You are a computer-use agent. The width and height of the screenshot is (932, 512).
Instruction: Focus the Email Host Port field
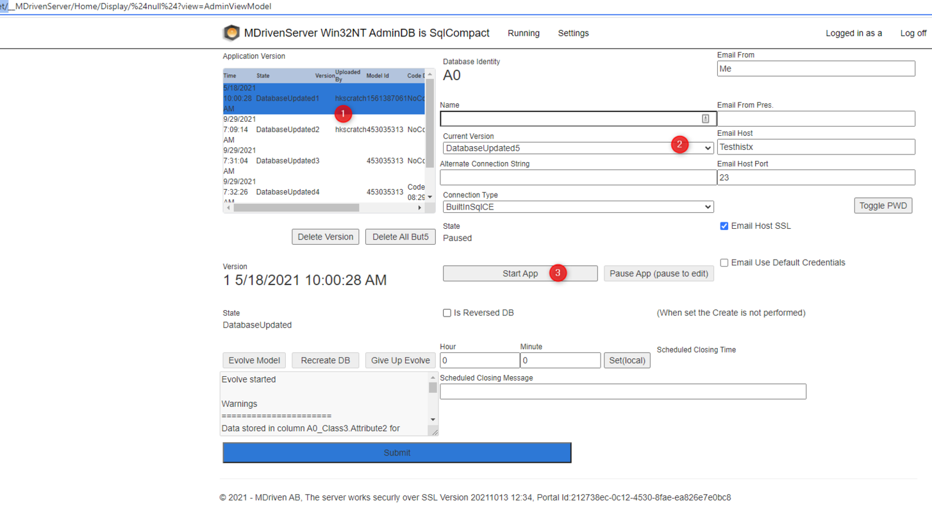816,178
